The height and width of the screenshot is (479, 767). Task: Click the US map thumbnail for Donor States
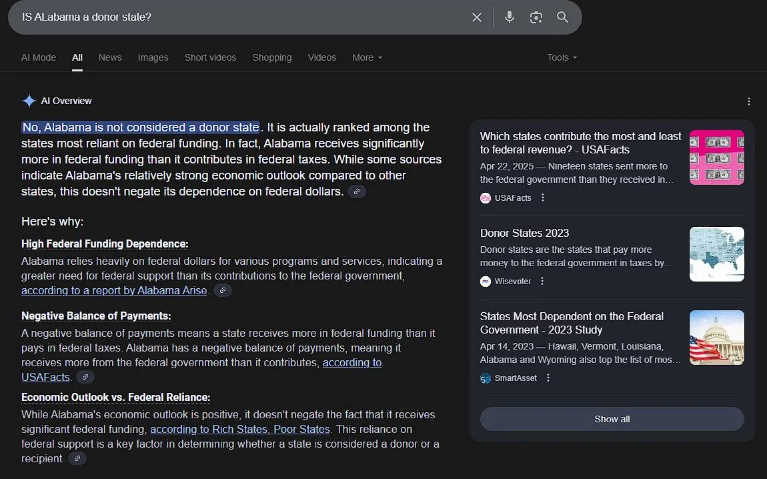coord(716,254)
